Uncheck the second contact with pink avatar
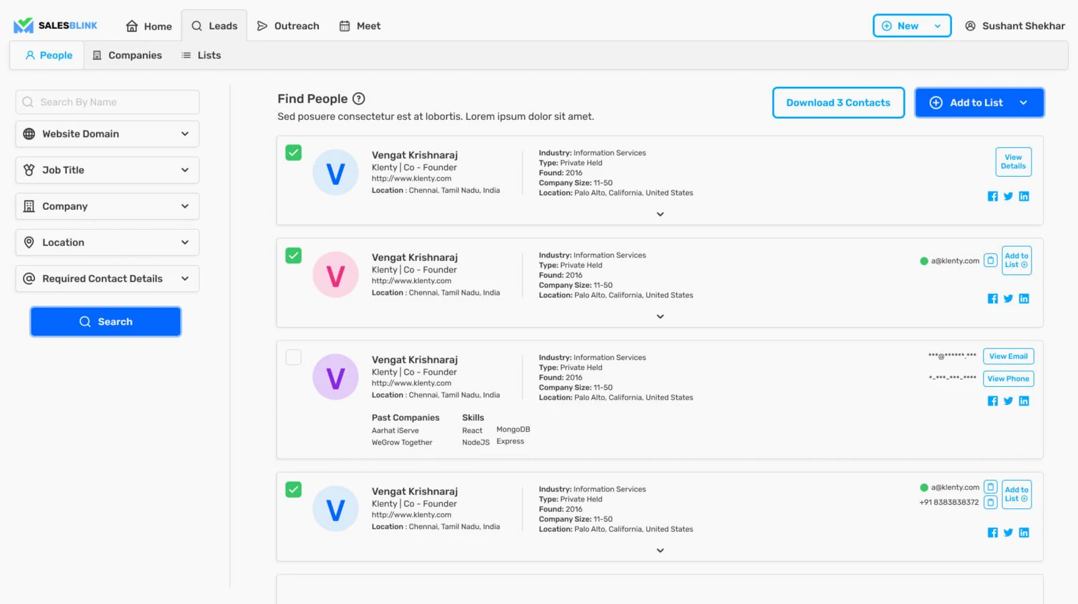1078x604 pixels. tap(293, 255)
